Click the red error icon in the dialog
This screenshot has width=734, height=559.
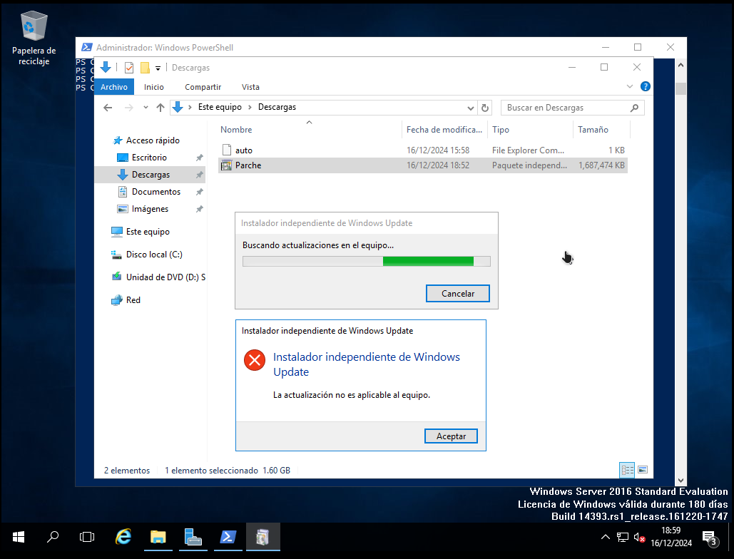pyautogui.click(x=255, y=360)
